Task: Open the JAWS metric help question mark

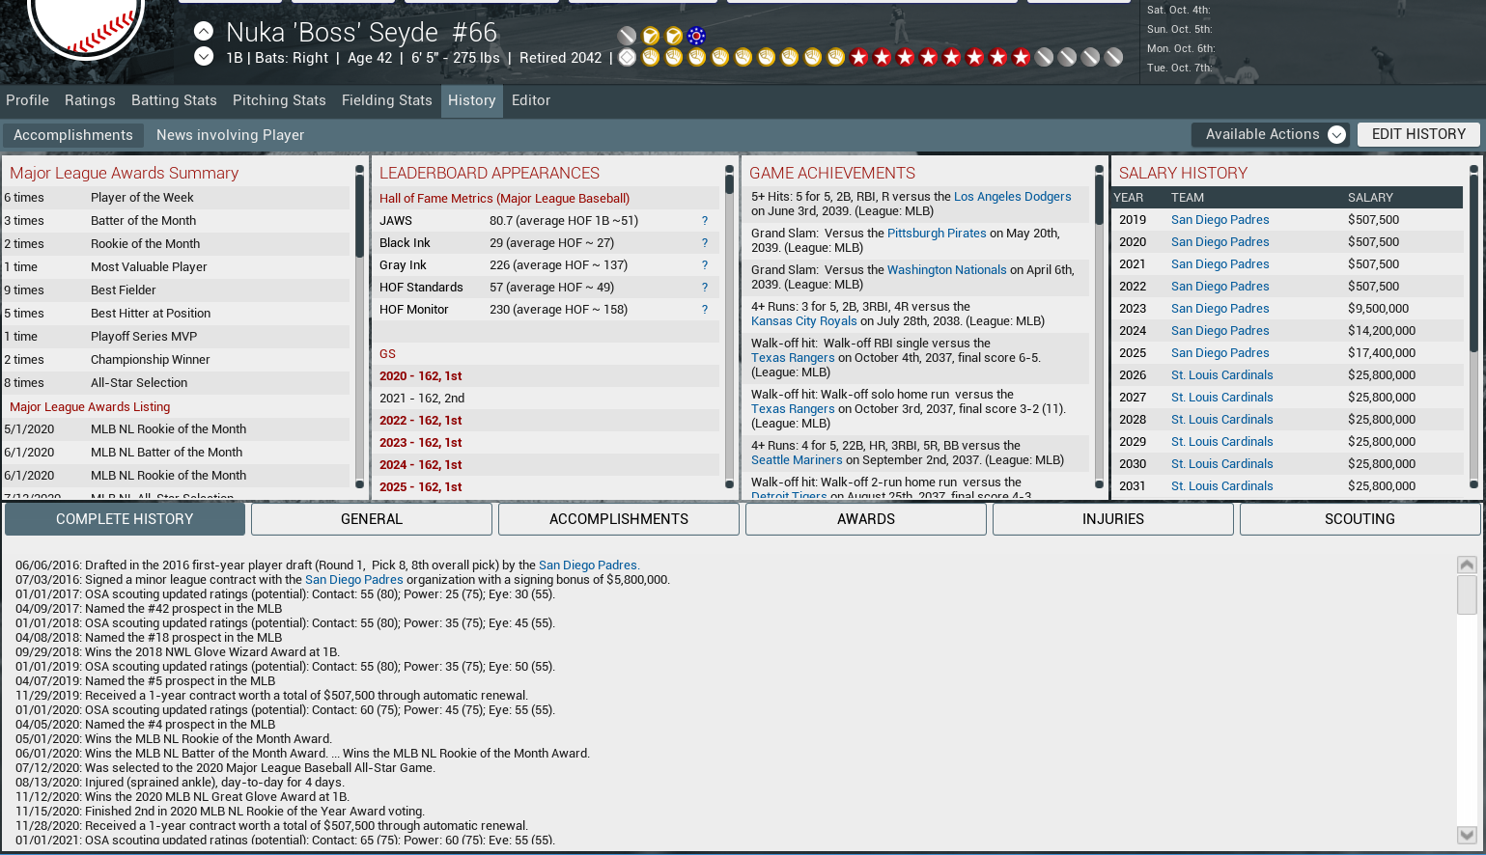Action: 704,221
